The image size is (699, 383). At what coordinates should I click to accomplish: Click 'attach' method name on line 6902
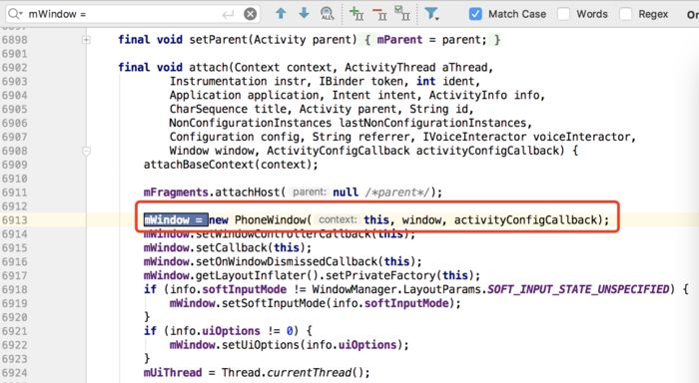(x=208, y=68)
